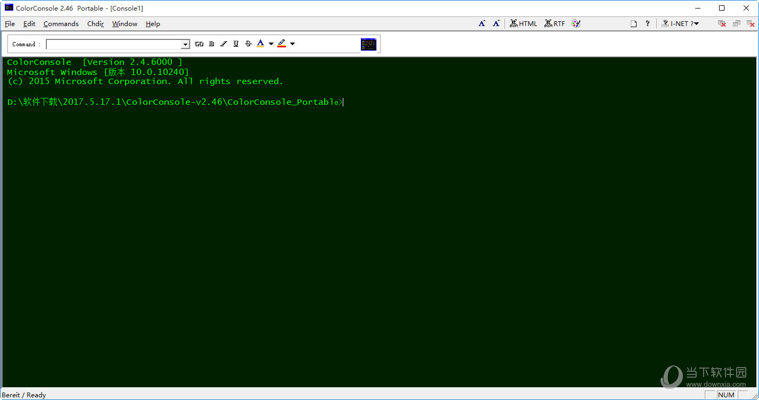Expand the highlight color dropdown arrow

292,44
